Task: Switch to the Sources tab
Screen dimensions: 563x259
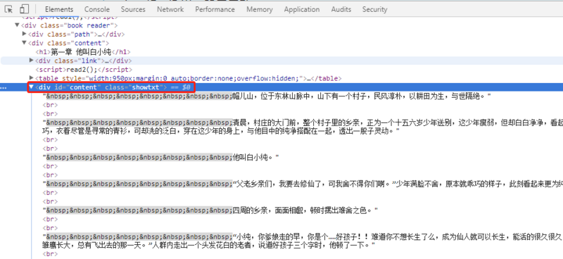Action: (133, 9)
